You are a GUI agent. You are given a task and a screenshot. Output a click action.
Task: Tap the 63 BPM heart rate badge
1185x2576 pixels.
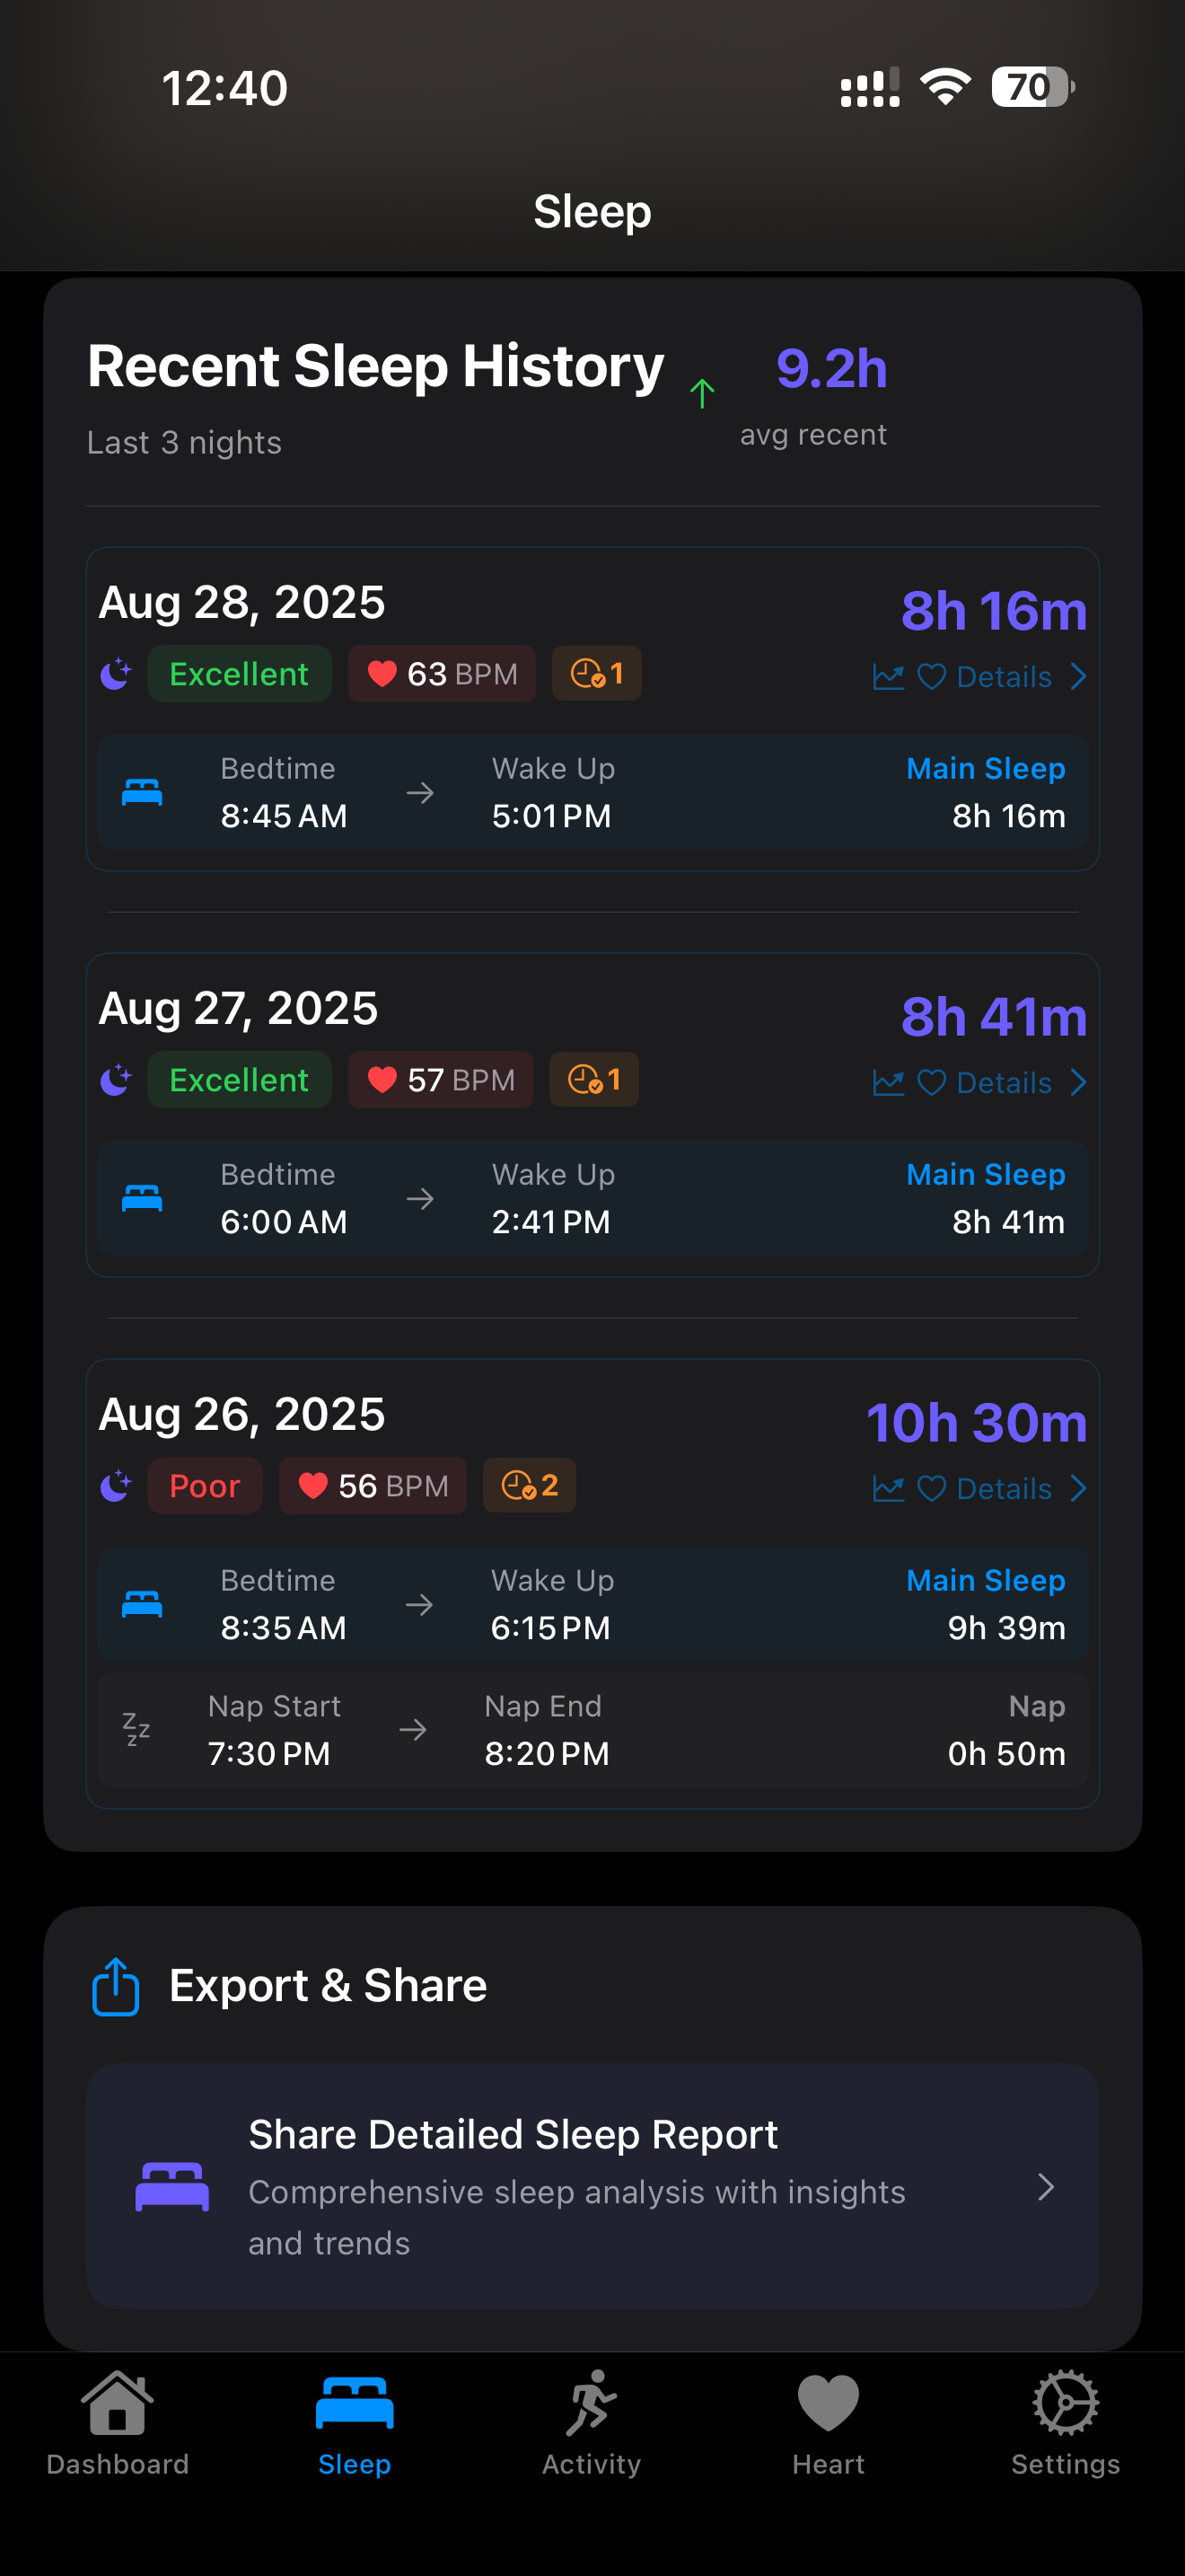tap(442, 674)
